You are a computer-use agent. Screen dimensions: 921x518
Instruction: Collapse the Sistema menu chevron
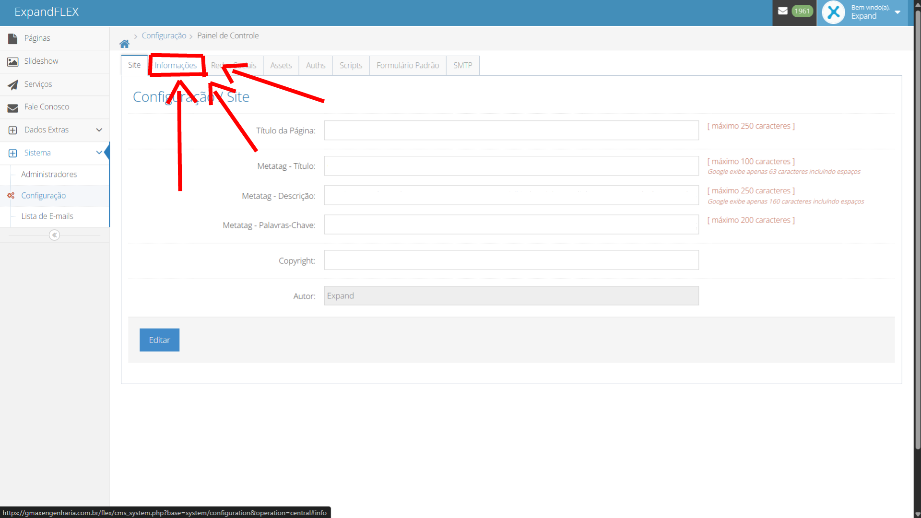[x=99, y=153]
